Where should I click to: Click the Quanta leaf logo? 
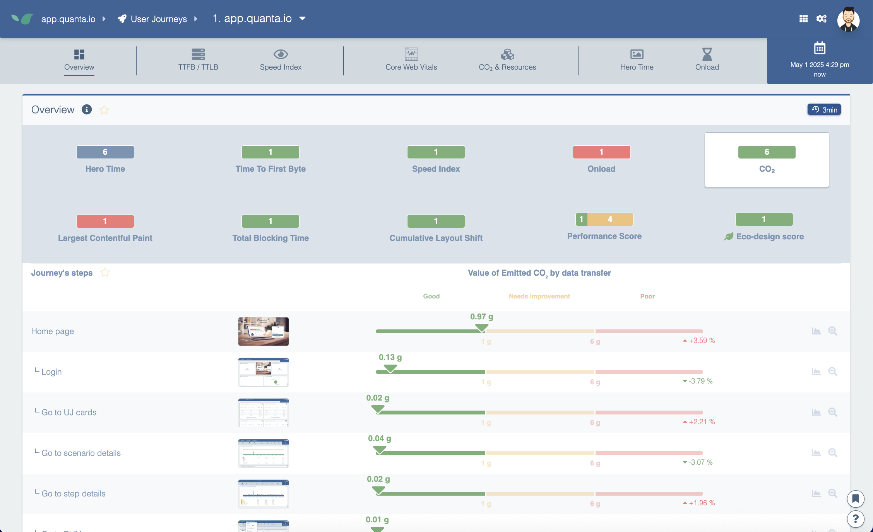coord(22,19)
